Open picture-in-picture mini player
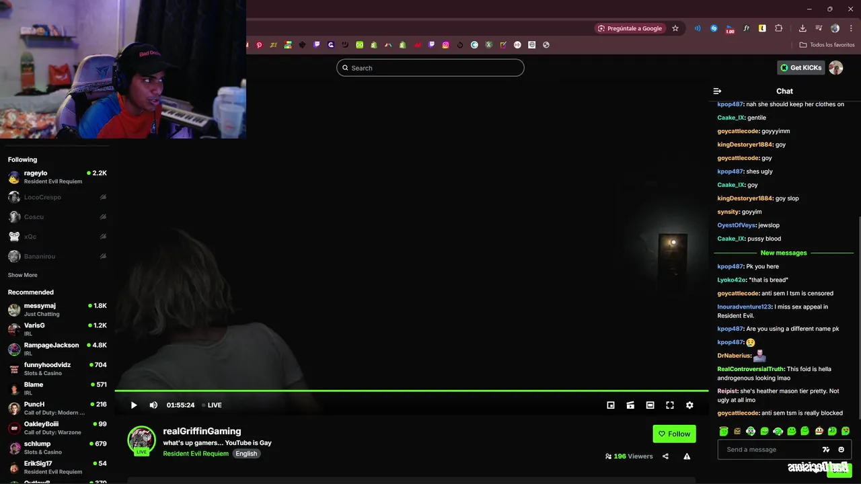The width and height of the screenshot is (861, 484). (x=611, y=405)
